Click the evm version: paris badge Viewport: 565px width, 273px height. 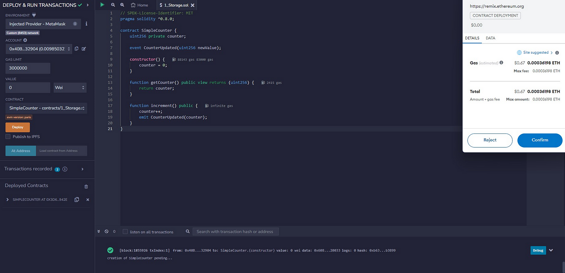pos(19,117)
